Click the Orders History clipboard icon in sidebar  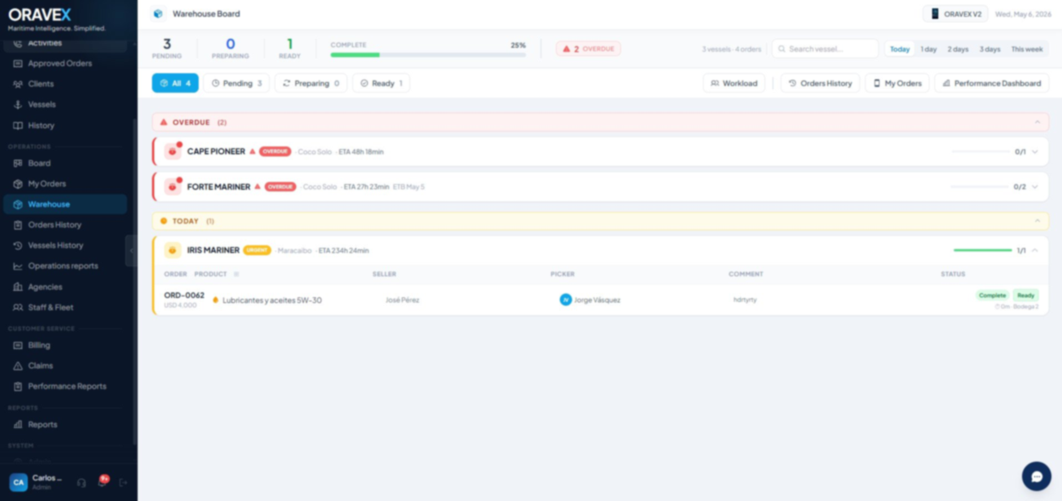[18, 225]
